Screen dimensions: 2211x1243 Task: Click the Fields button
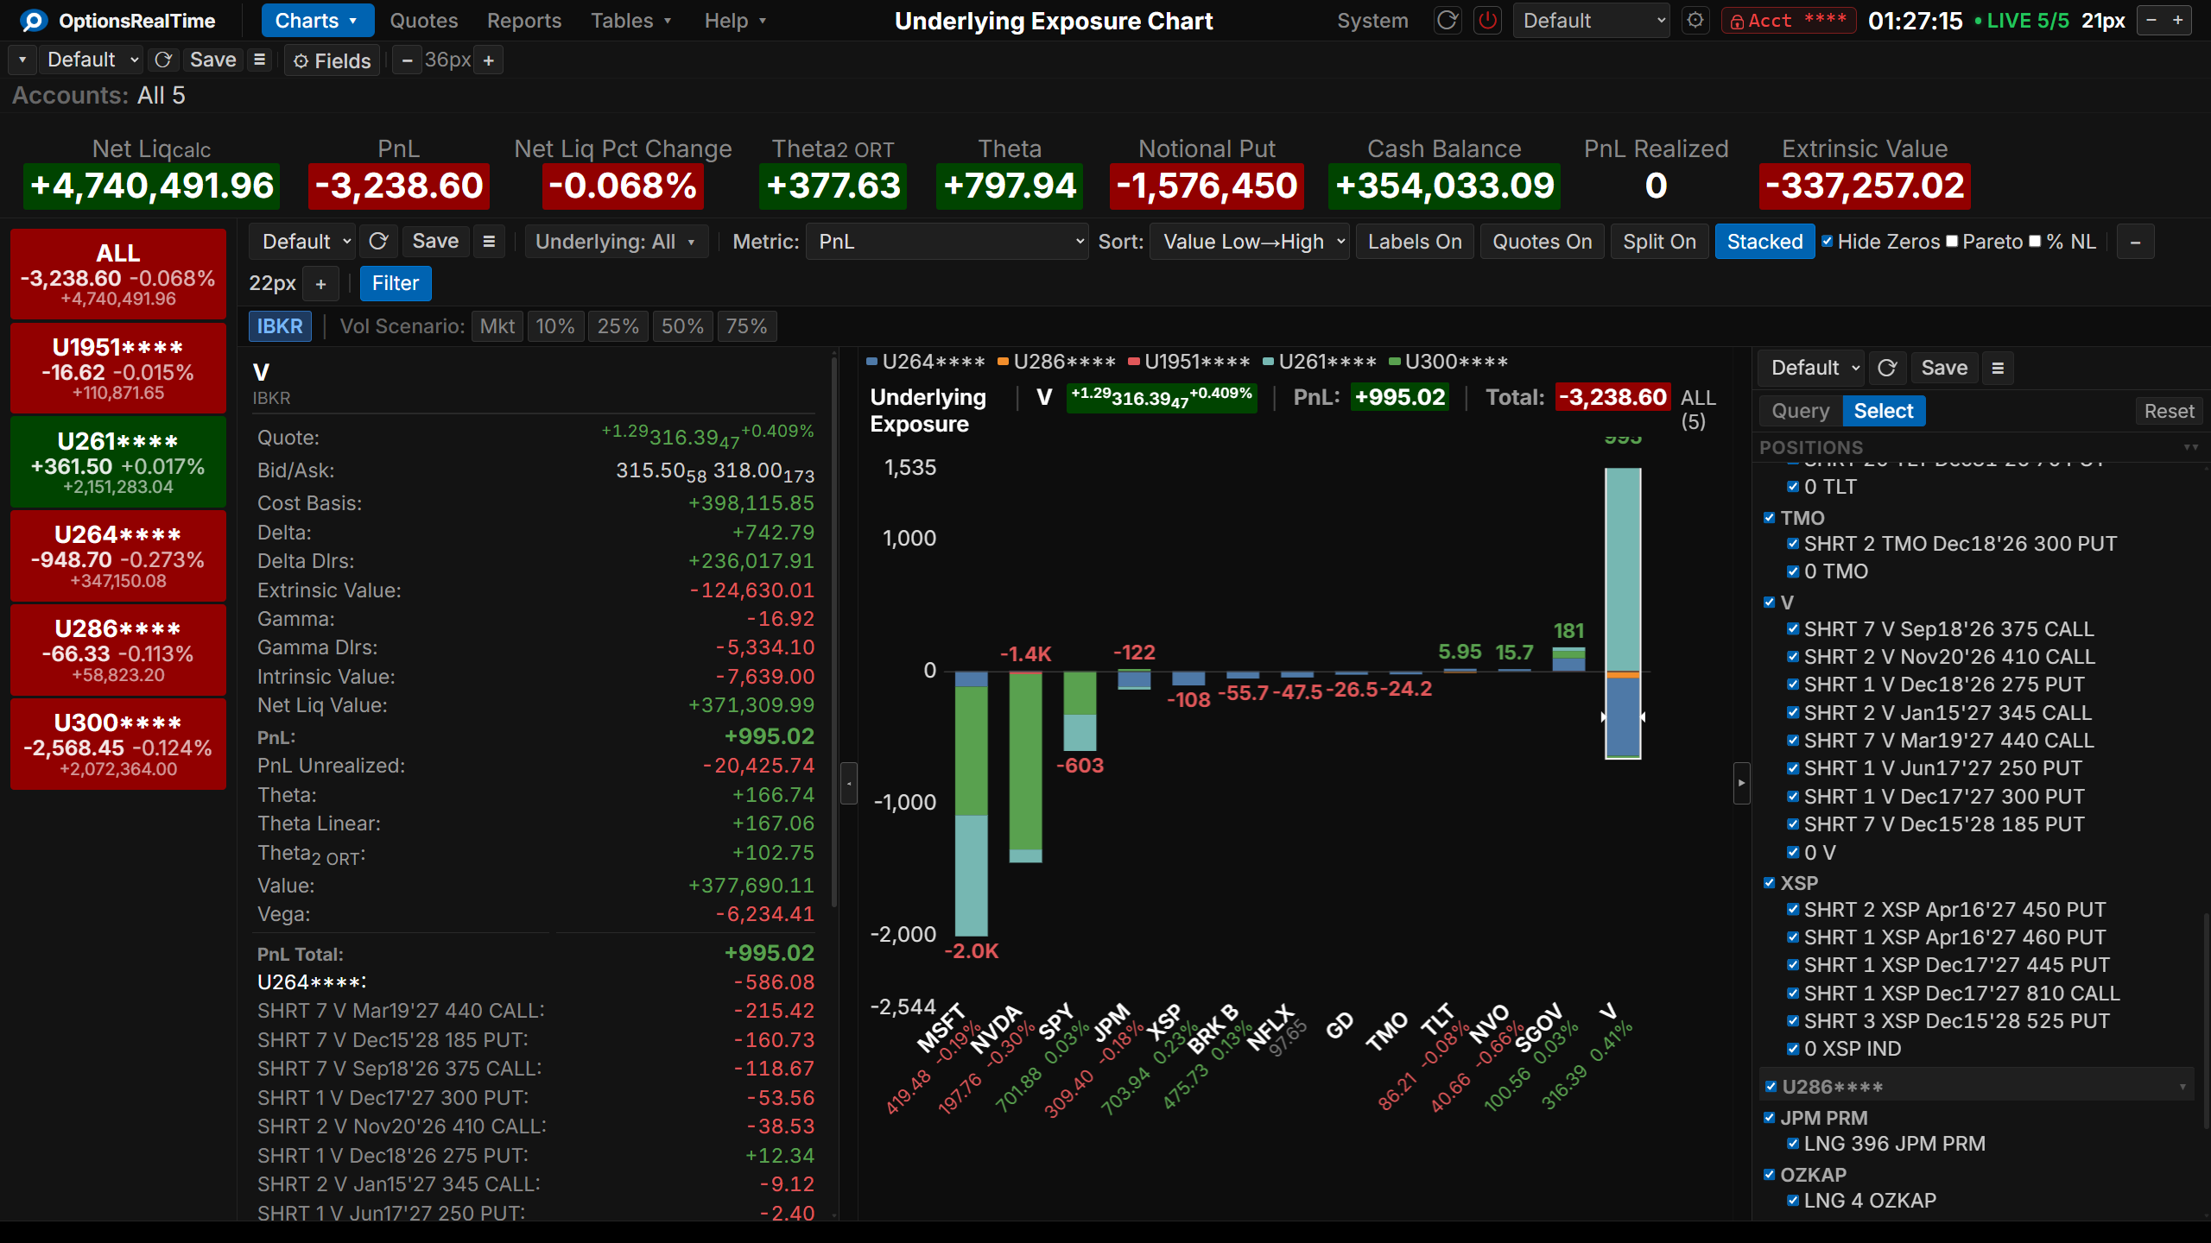[333, 60]
